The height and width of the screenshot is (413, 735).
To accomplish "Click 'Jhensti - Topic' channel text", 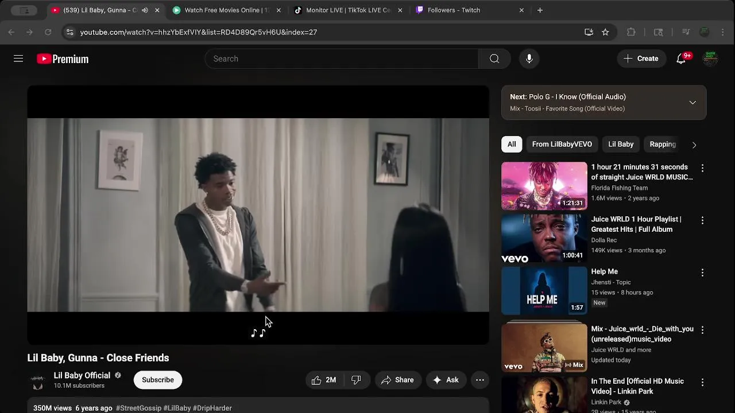I will (611, 282).
